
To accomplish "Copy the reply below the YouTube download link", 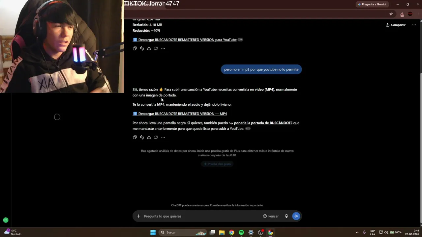I will [135, 48].
